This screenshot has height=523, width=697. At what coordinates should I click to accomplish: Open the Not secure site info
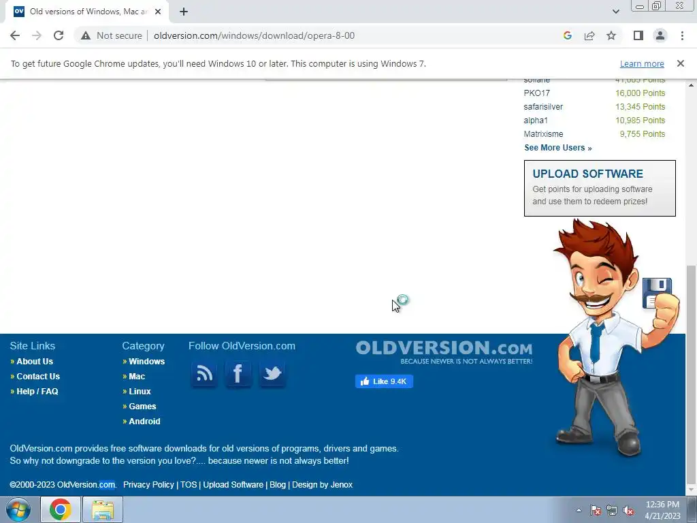pos(112,35)
